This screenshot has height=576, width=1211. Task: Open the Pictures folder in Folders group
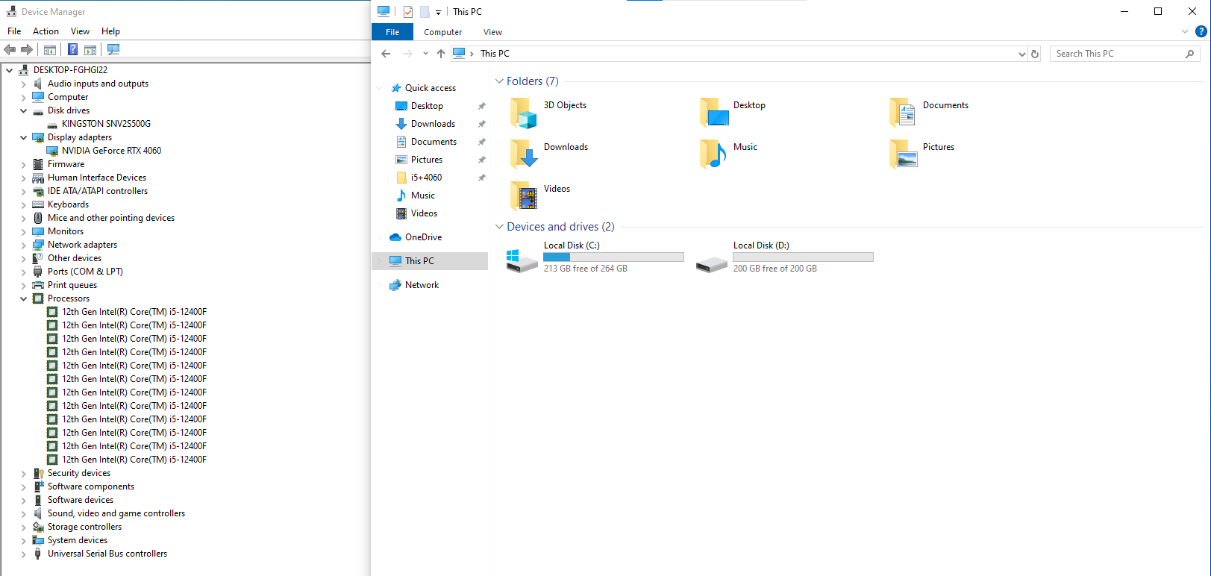click(x=904, y=155)
